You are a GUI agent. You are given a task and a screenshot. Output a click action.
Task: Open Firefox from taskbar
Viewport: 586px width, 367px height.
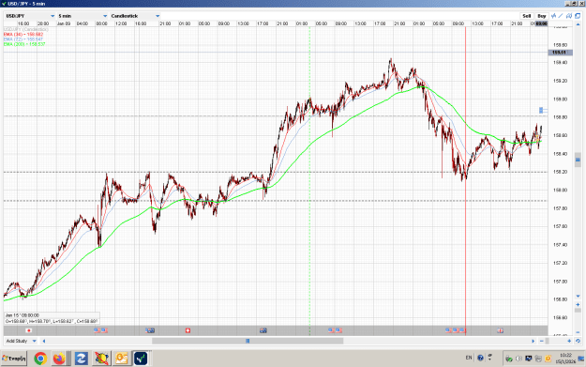click(x=59, y=359)
